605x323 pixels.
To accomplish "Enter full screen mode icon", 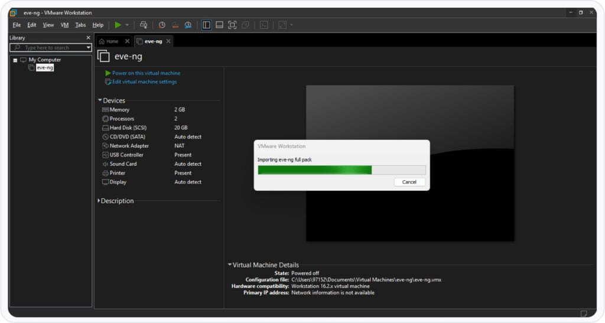I will coord(232,25).
